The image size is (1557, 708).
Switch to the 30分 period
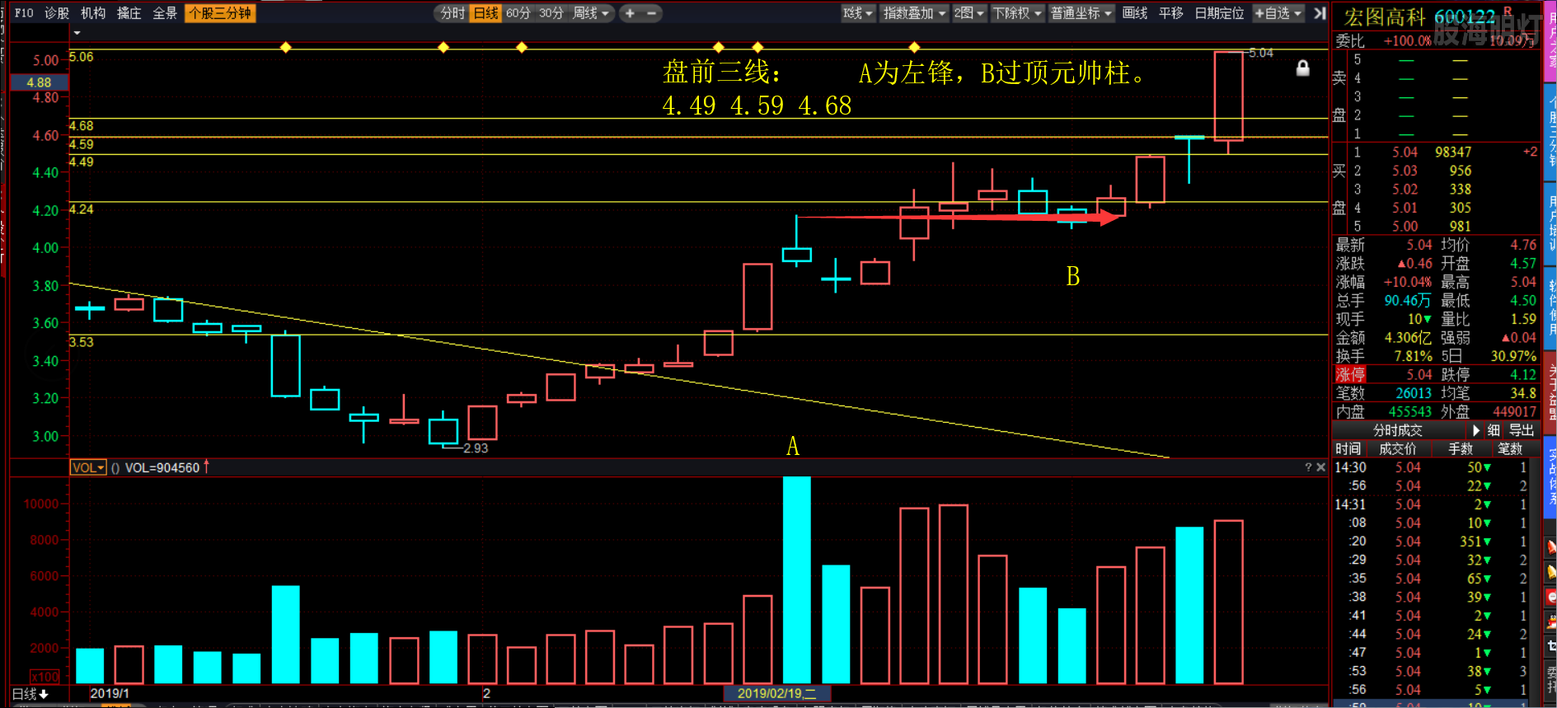tap(551, 13)
